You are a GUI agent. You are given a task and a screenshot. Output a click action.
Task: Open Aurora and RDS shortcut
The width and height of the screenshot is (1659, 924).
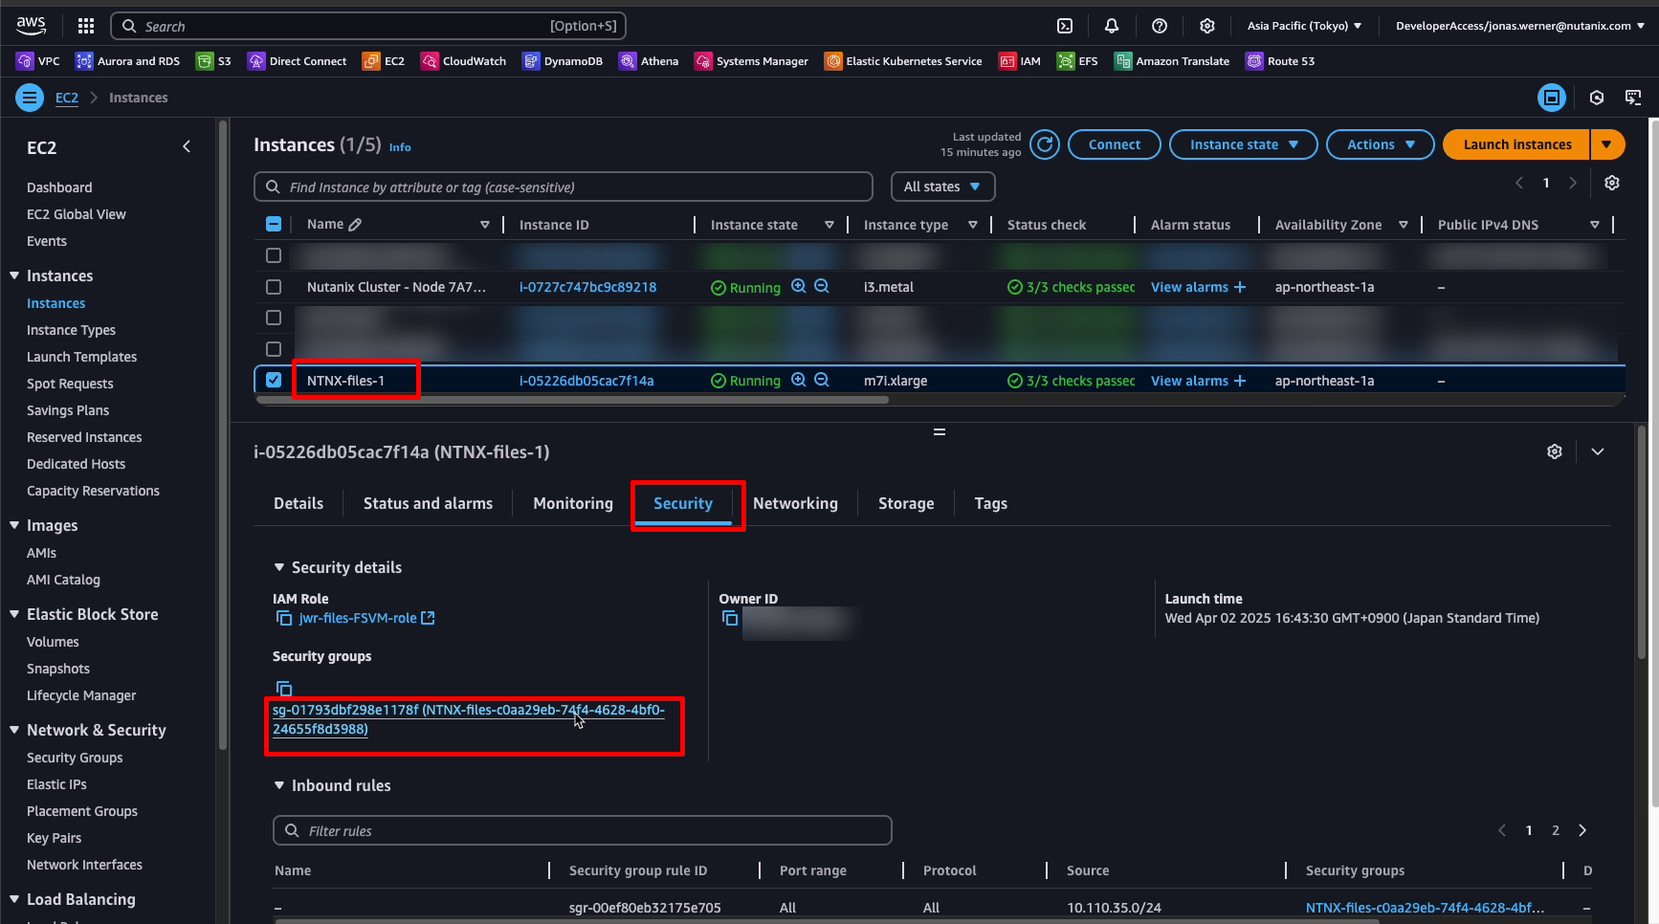point(128,61)
